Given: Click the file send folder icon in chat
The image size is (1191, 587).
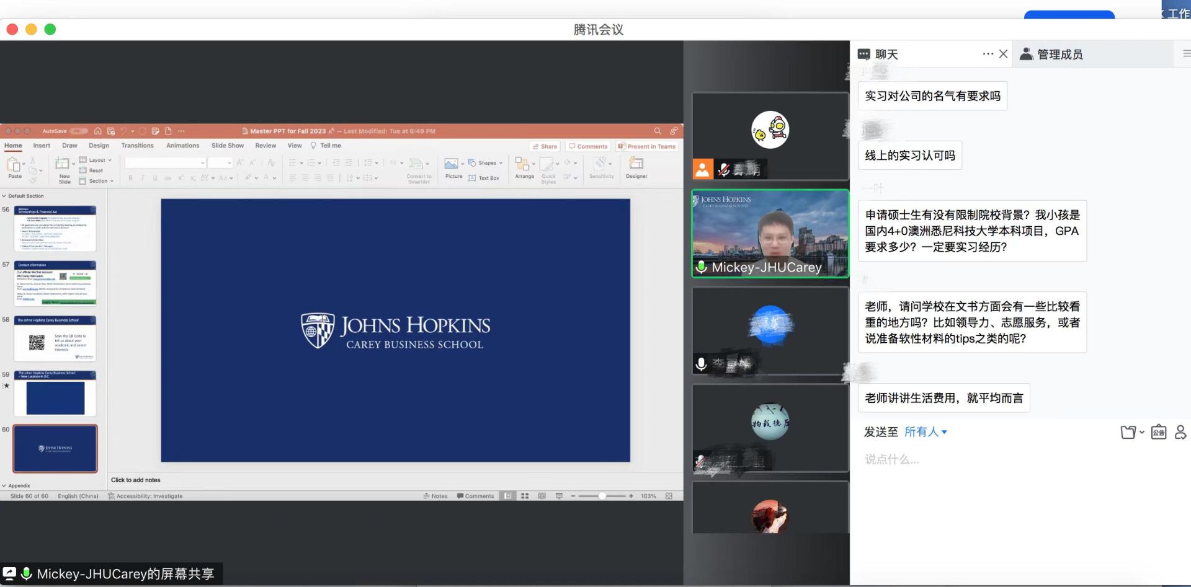Looking at the screenshot, I should [1128, 432].
